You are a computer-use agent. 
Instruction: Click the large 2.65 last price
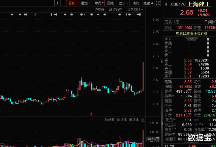click(187, 13)
